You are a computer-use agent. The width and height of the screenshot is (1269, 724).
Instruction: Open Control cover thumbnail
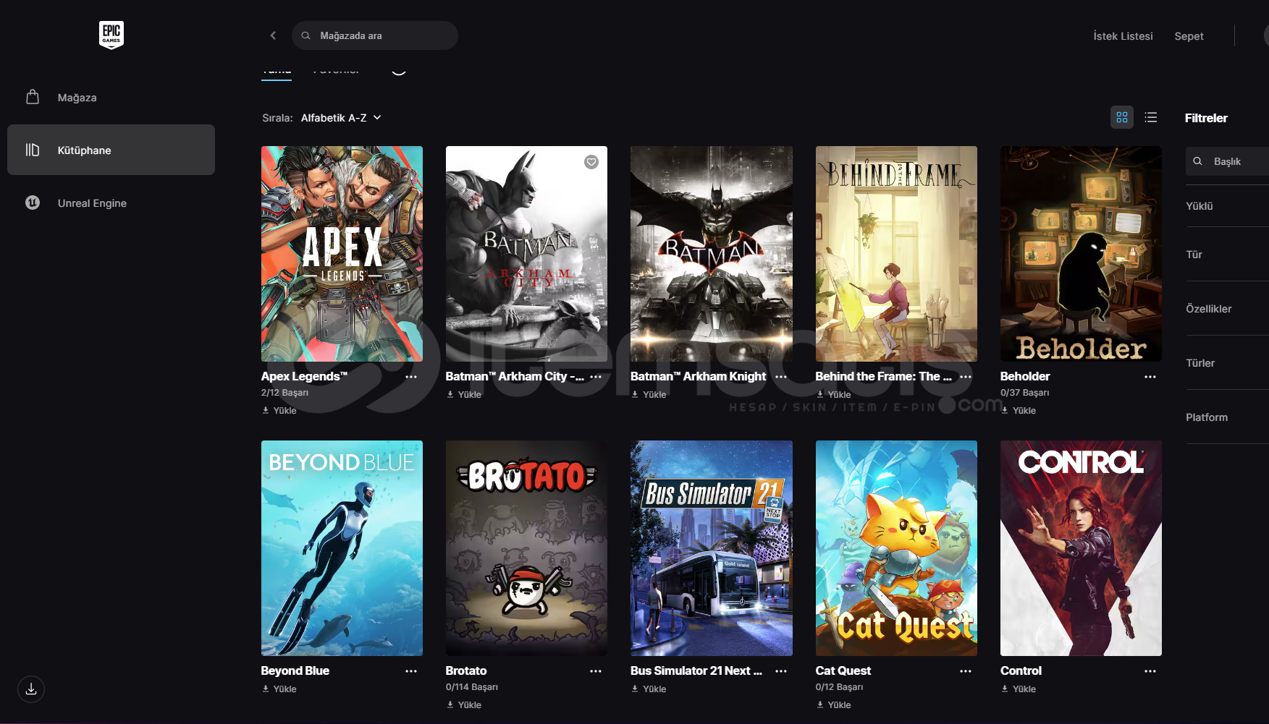coord(1081,548)
